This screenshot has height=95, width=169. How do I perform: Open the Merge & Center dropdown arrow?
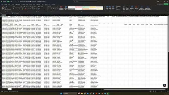pos(46,9)
